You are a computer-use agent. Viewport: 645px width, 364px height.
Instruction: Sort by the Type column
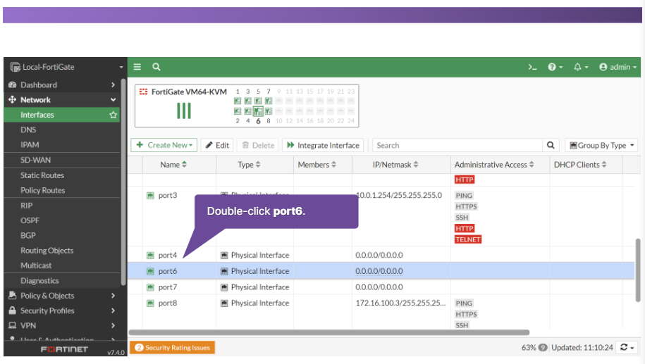[249, 165]
